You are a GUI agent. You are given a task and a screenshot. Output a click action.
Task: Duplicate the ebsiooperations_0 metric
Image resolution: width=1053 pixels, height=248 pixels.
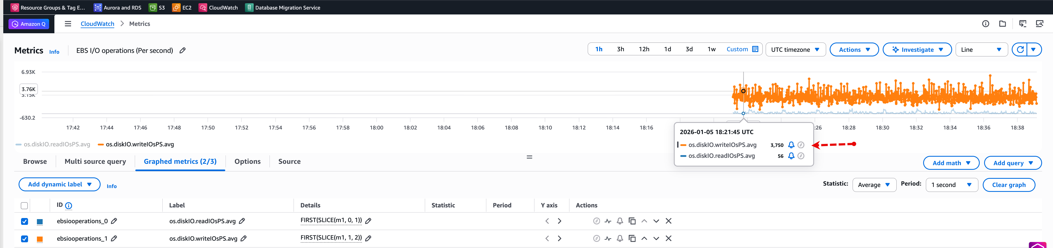coord(632,221)
